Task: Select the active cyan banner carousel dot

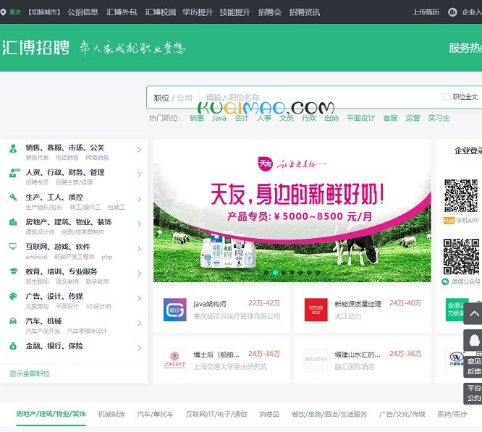Action: pyautogui.click(x=275, y=272)
